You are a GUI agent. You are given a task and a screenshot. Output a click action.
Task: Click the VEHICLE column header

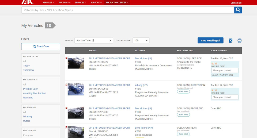93,51
